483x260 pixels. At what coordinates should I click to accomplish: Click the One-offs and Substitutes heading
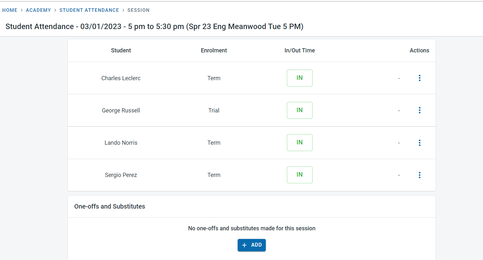click(x=109, y=206)
